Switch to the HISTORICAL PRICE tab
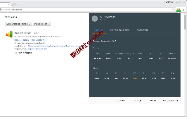Image resolution: width=187 pixels, height=117 pixels. [x=120, y=30]
